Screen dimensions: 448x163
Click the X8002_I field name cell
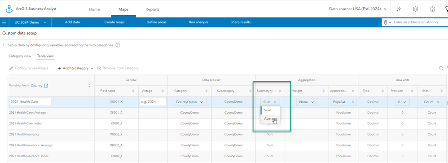pyautogui.click(x=116, y=156)
